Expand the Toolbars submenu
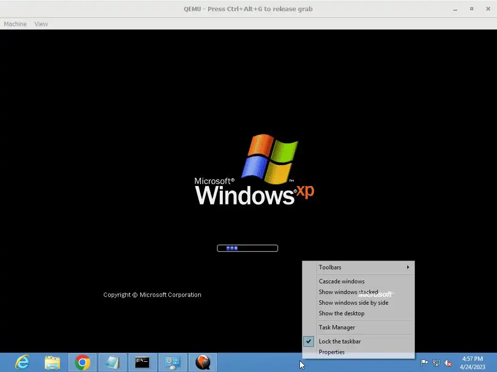The height and width of the screenshot is (372, 497). [x=359, y=267]
